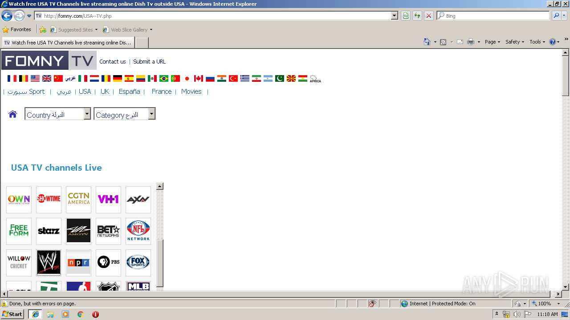Screen dimensions: 570x320
Task: Click the Read Mail toolbar icon
Action: coord(460,42)
